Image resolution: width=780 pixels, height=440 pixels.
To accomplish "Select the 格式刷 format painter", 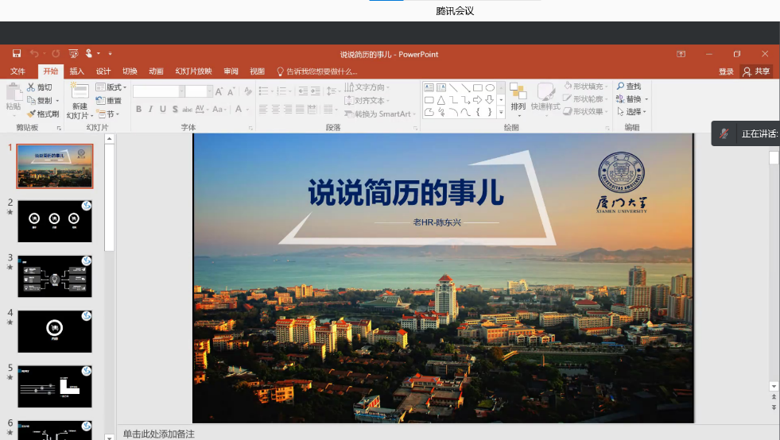I will (x=43, y=114).
